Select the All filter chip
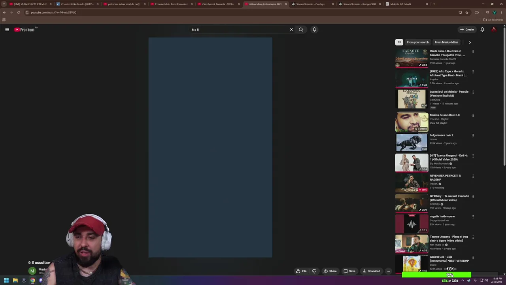The image size is (506, 285). tap(399, 42)
